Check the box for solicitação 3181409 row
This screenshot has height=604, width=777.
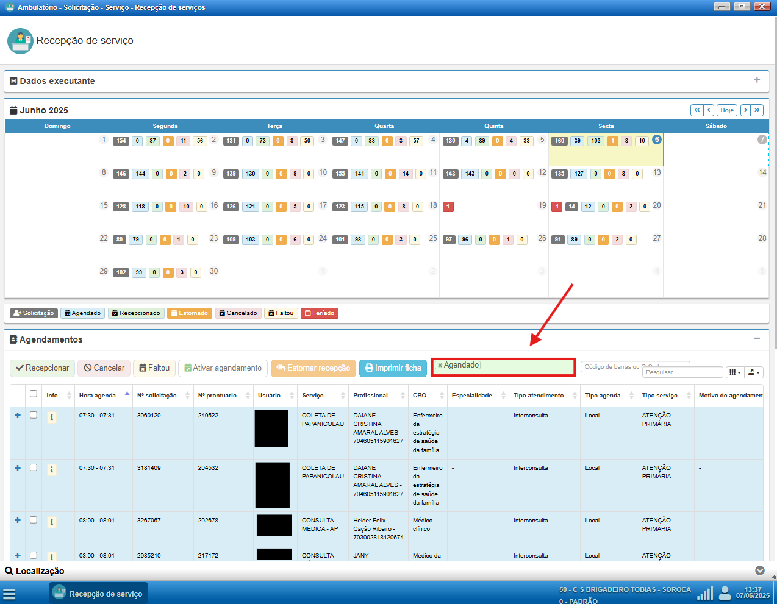34,467
